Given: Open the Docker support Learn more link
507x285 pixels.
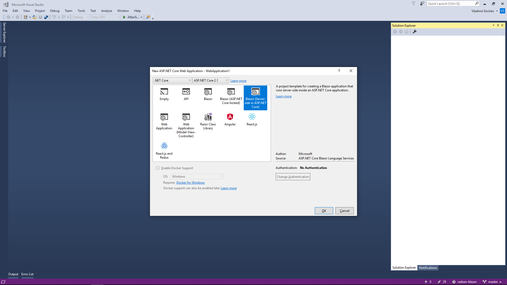Looking at the screenshot, I should [x=228, y=188].
